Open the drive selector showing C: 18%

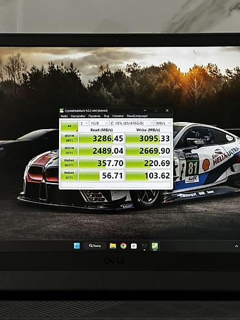click(x=132, y=123)
